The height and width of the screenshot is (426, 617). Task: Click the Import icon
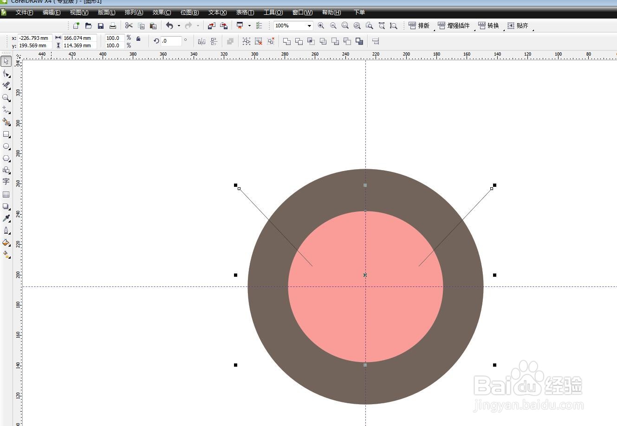click(x=212, y=26)
